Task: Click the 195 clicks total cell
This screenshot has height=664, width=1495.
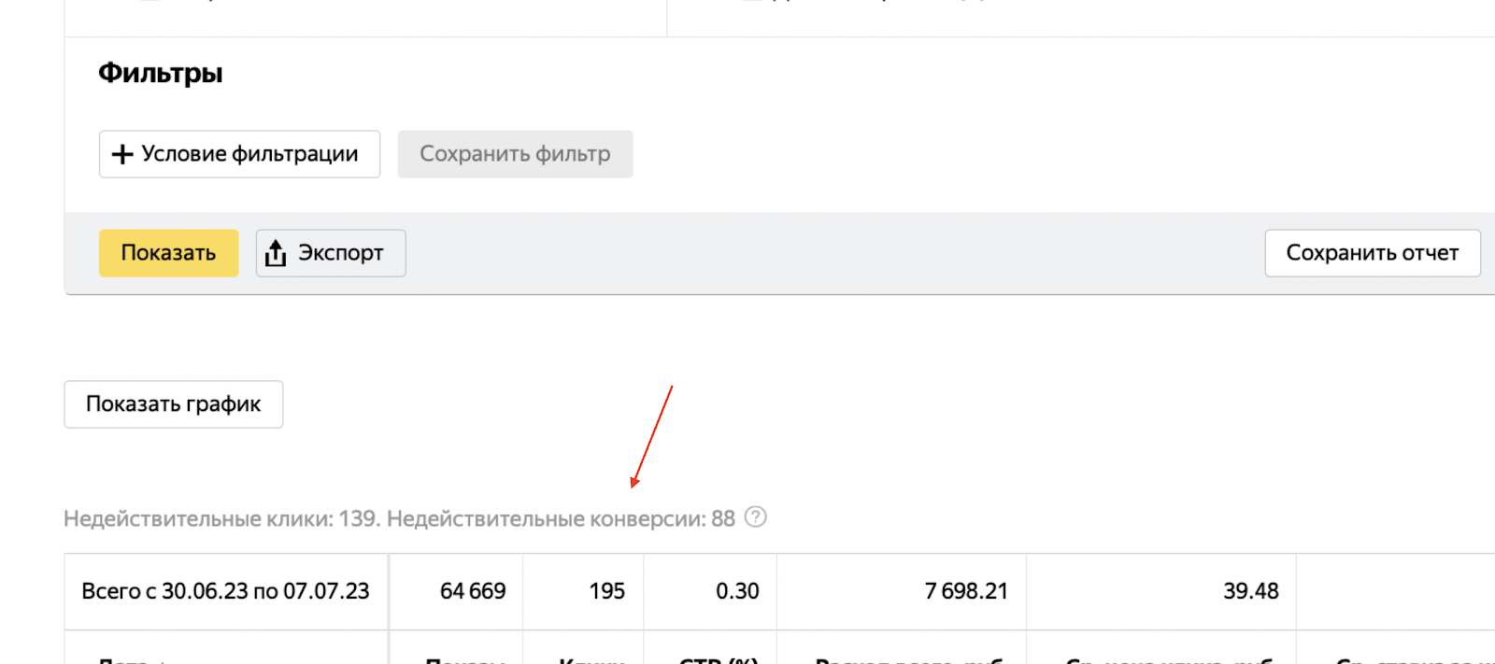Action: (606, 591)
